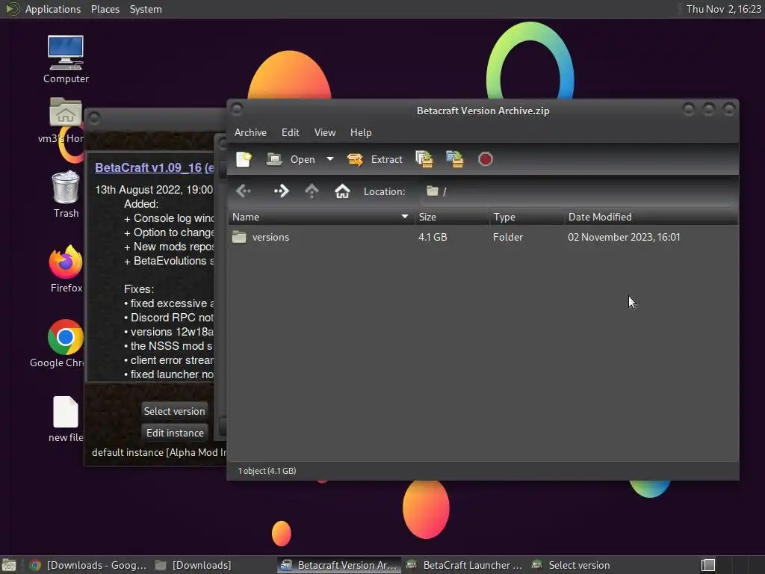
Task: Launch Firefox from the desktop icon
Action: pyautogui.click(x=66, y=268)
